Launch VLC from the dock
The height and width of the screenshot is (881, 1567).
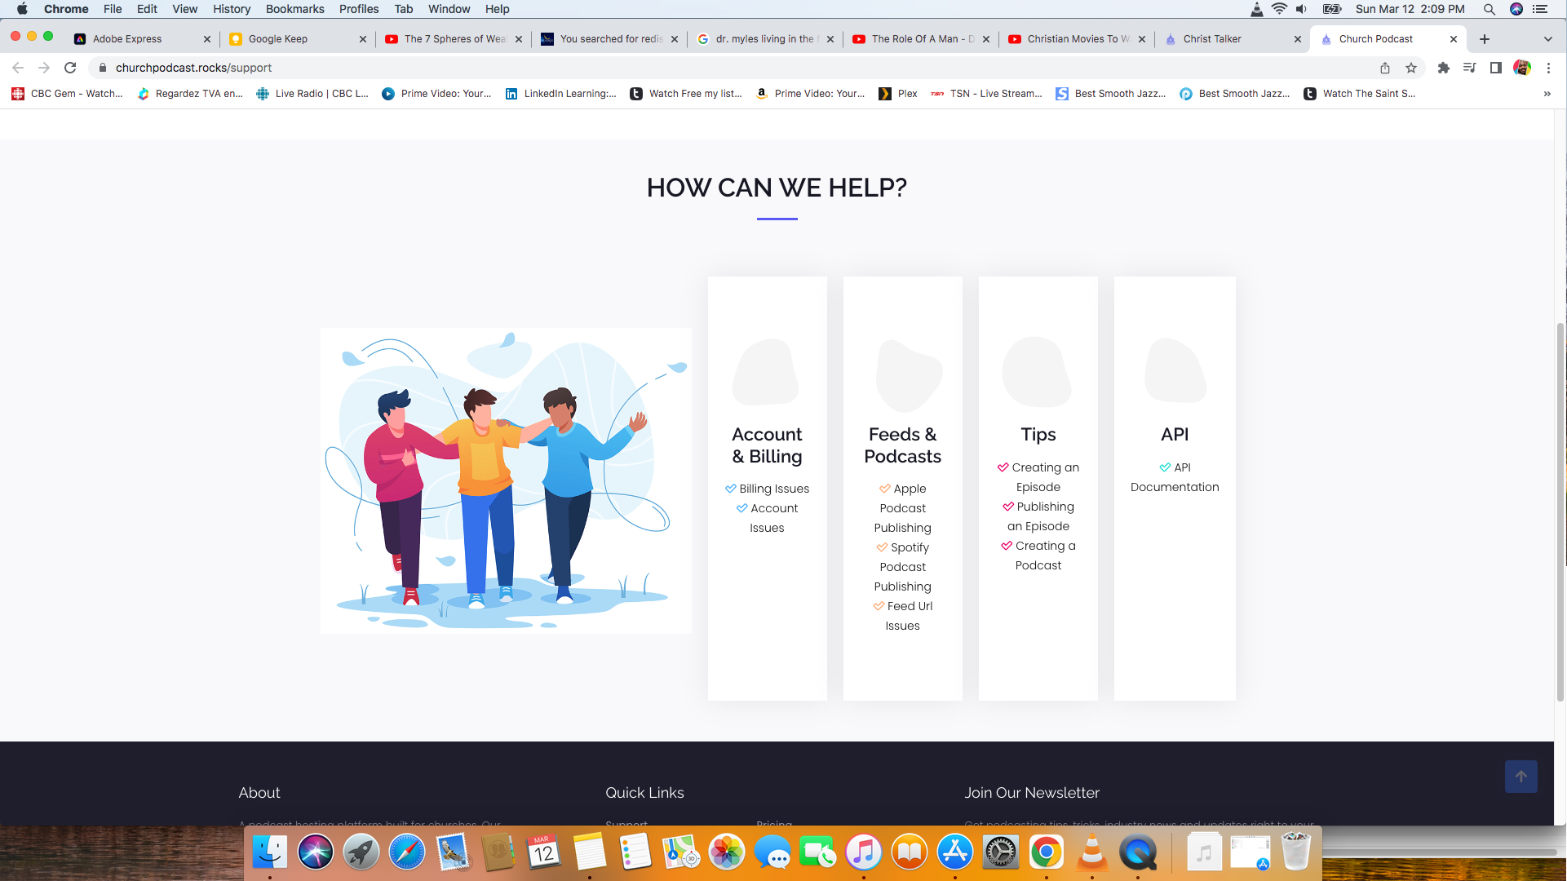point(1092,852)
